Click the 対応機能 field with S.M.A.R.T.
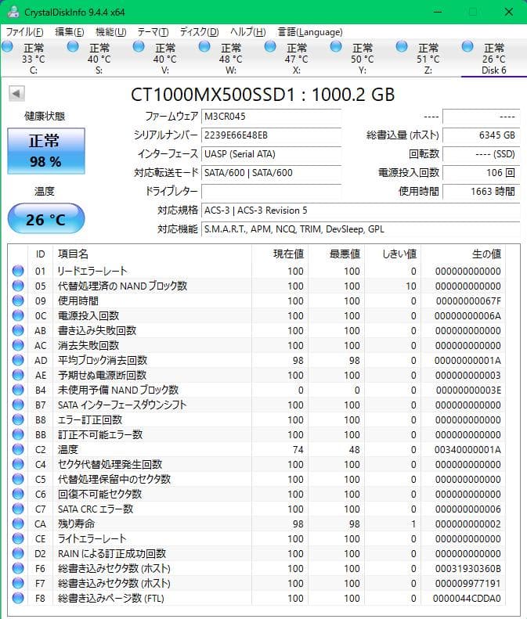Screen dimensions: 527x619 (360, 229)
